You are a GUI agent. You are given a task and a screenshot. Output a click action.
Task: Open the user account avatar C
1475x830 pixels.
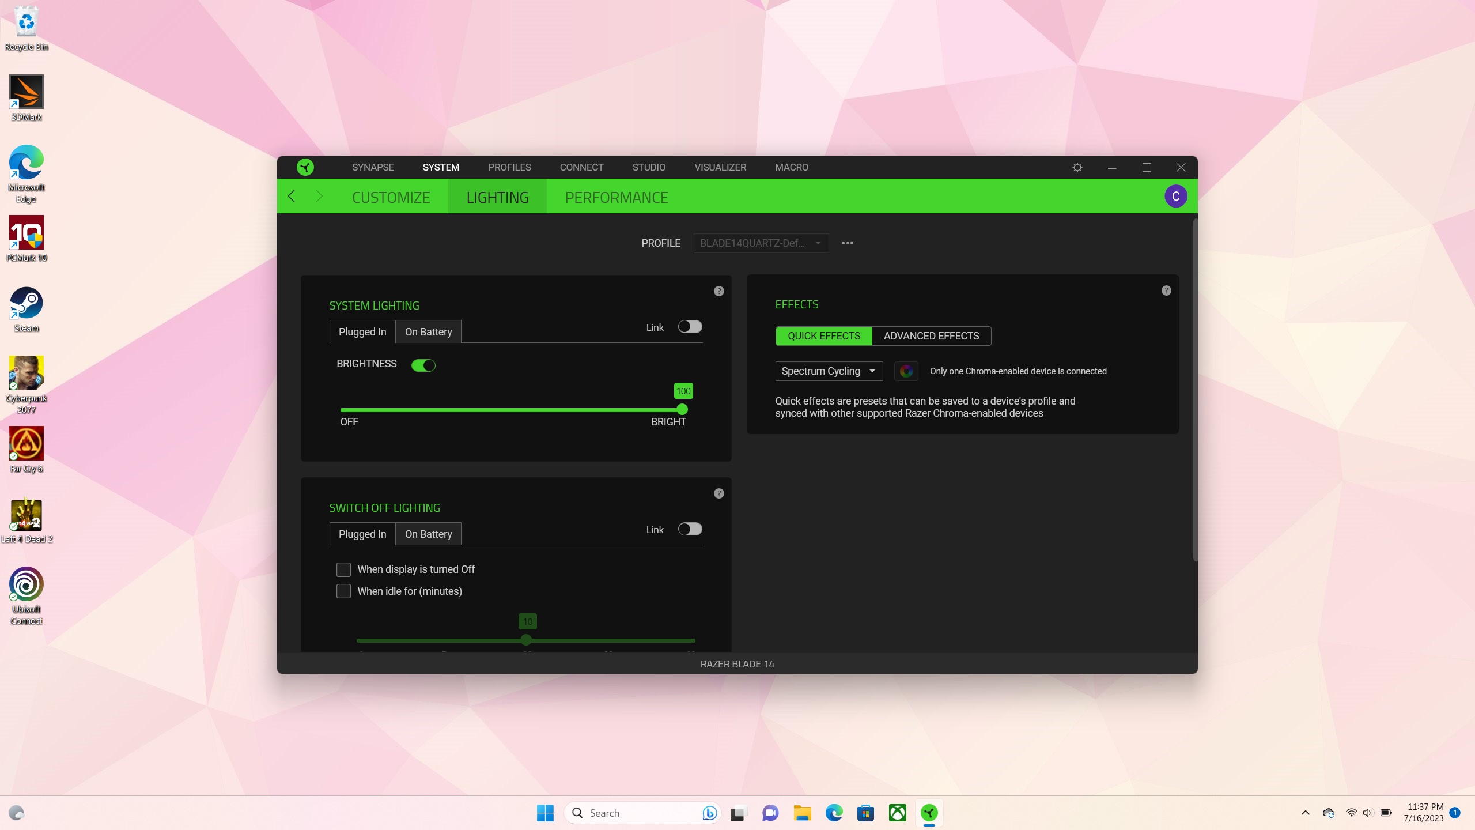(x=1175, y=197)
